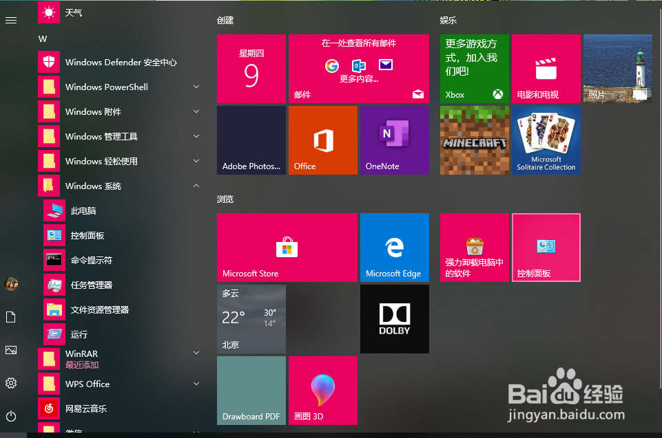Screen dimensions: 662x438
Task: Open Pictures from the Start sidebar
Action: (11, 350)
